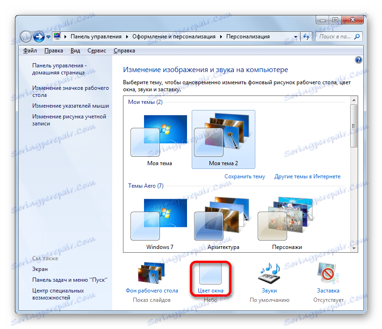Screen dimensions: 382x329
Task: Open Изменение указателей мыши link
Action: (x=71, y=106)
